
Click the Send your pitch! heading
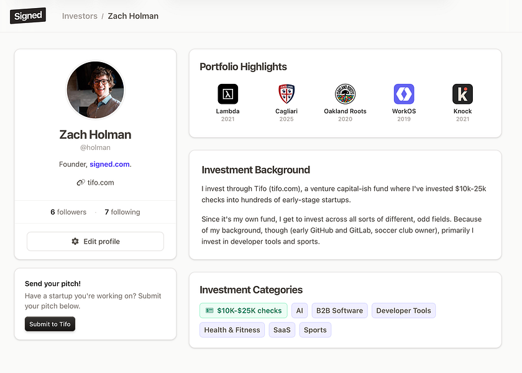click(53, 283)
